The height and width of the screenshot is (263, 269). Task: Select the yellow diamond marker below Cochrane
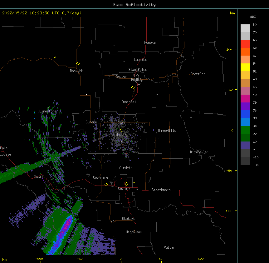pyautogui.click(x=106, y=184)
